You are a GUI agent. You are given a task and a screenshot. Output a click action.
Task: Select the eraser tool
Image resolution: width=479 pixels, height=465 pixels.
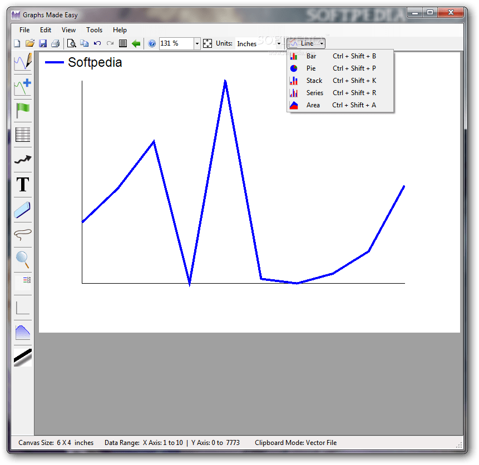tap(23, 210)
